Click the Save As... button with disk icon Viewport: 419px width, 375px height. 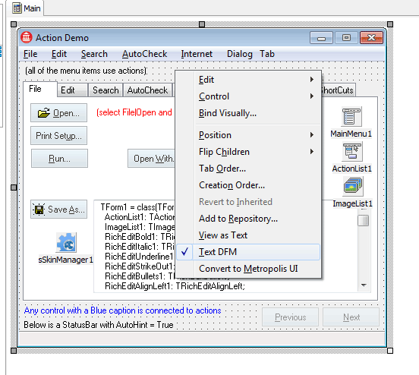pyautogui.click(x=58, y=210)
